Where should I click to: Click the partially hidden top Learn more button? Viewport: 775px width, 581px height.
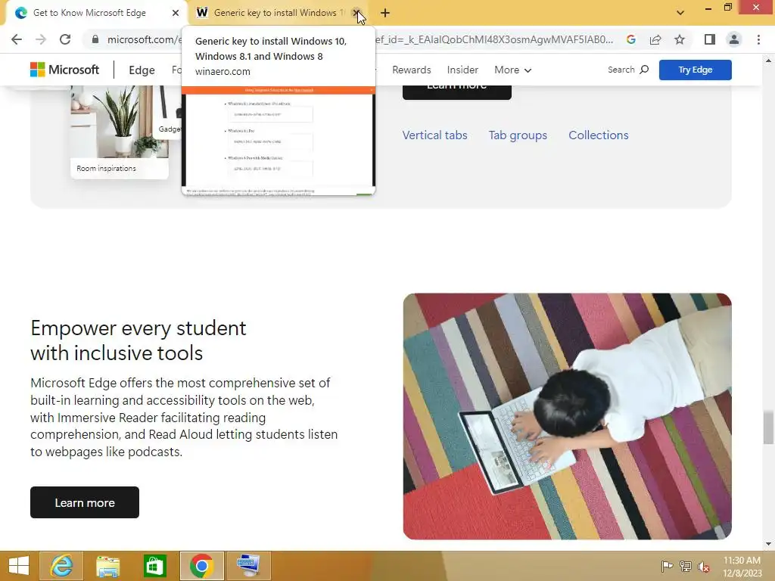[x=456, y=92]
